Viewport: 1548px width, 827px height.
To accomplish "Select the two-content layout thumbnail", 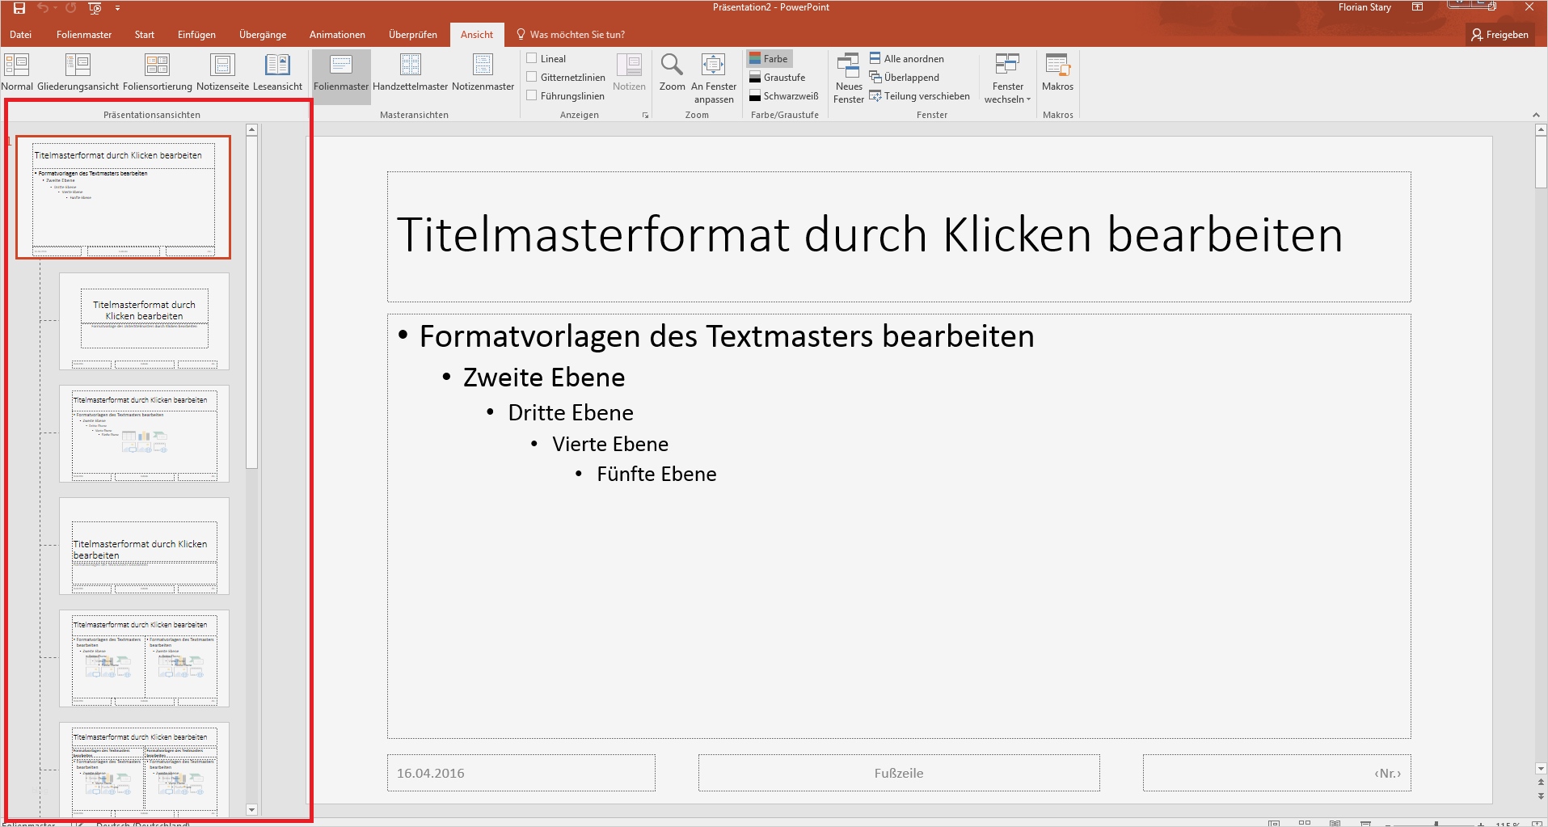I will click(x=144, y=658).
